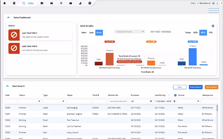Go to the Home icon
This screenshot has width=223, height=139.
tap(4, 3)
